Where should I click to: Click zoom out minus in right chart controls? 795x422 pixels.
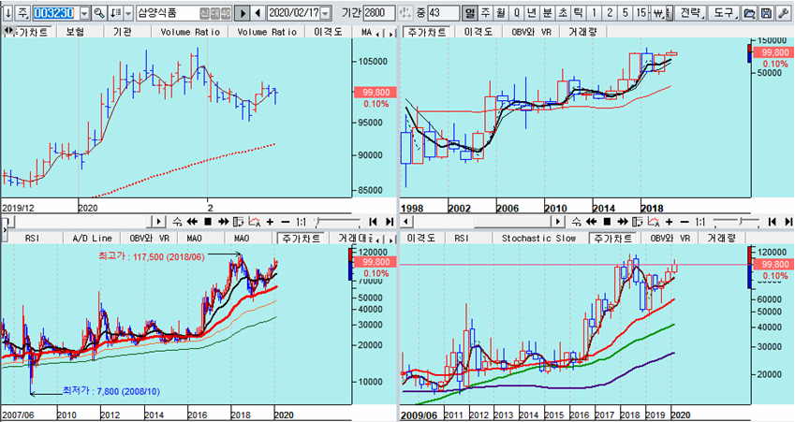pyautogui.click(x=685, y=222)
